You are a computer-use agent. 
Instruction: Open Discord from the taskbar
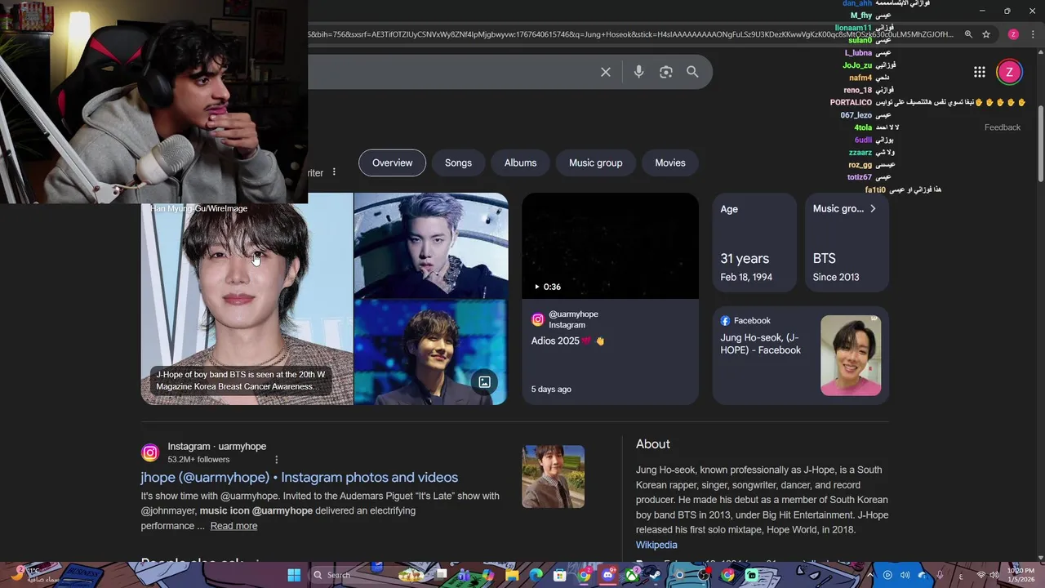click(x=607, y=575)
